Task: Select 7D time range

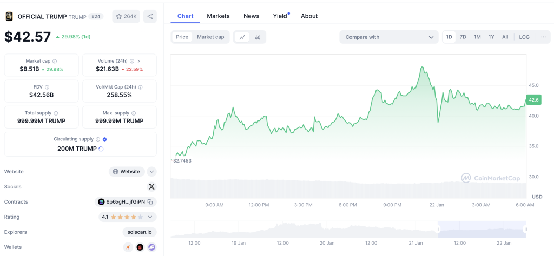Action: [x=463, y=37]
